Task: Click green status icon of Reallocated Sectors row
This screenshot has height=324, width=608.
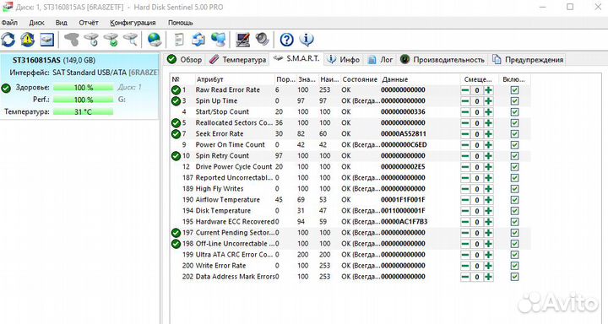Action: pos(176,123)
